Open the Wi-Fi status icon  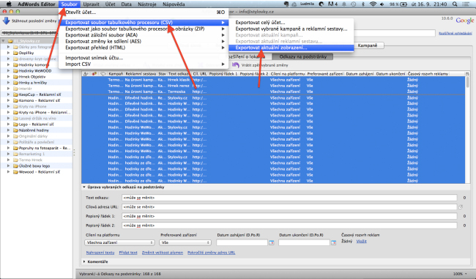tap(373, 4)
